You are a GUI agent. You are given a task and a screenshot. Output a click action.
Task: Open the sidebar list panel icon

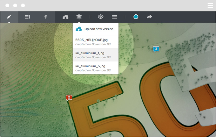point(27,17)
